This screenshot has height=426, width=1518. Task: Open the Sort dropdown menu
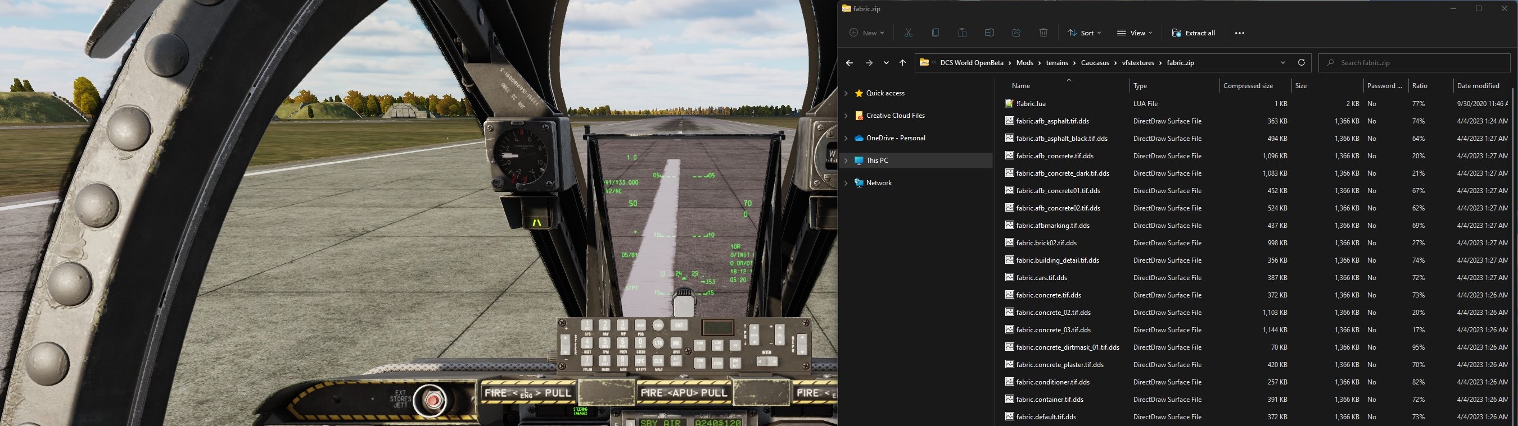pos(1085,33)
